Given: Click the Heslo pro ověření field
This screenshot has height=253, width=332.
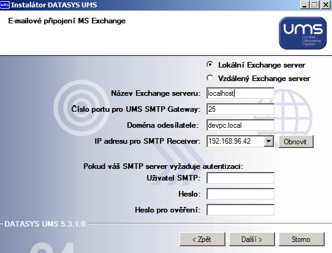Looking at the screenshot, I should (240, 210).
